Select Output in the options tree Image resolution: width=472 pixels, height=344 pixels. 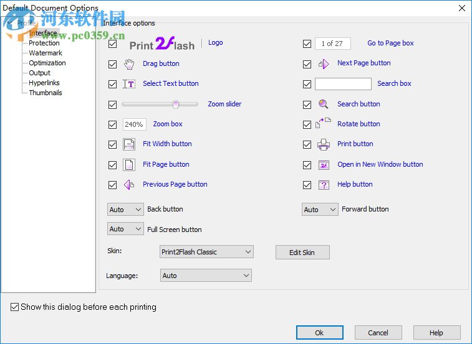tap(39, 73)
